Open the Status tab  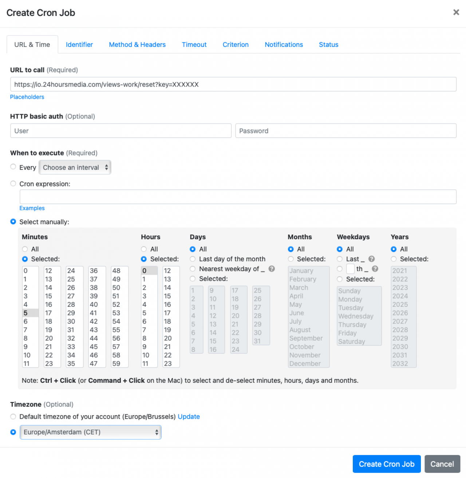pyautogui.click(x=329, y=44)
